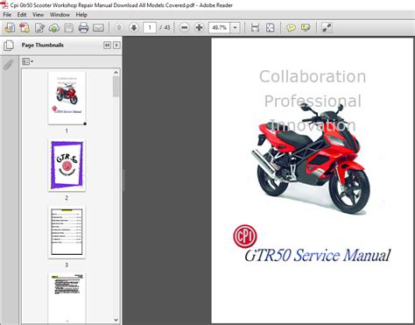Screen dimensions: 415x325
Task: Open the View menu
Action: click(38, 15)
